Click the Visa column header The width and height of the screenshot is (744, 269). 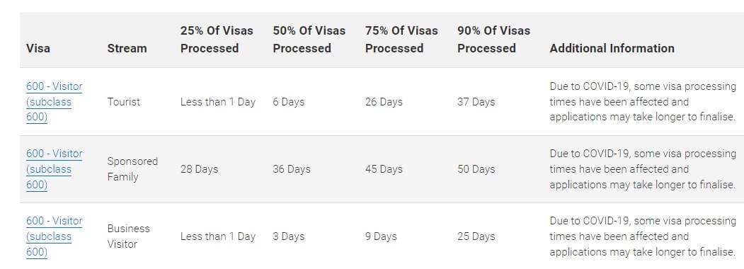(x=38, y=48)
